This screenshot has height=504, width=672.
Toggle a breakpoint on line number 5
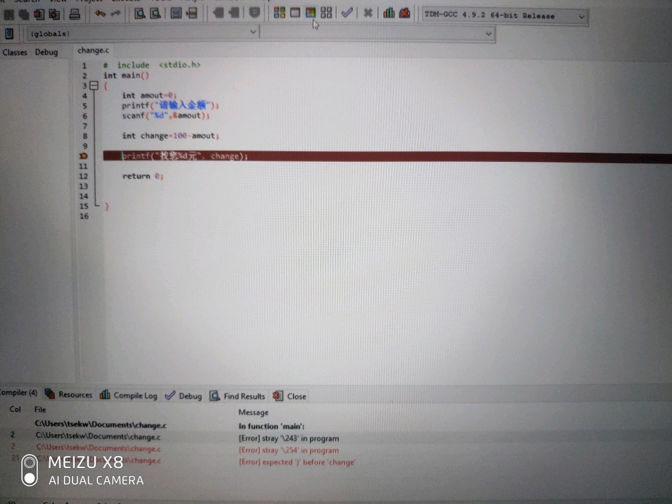point(85,105)
